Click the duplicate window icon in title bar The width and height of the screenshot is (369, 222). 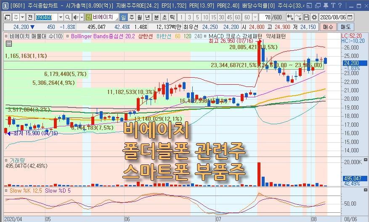click(x=318, y=5)
